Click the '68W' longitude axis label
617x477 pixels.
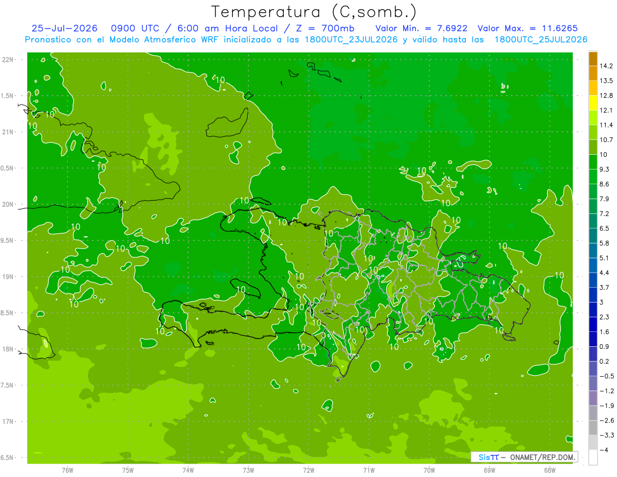tap(550, 470)
